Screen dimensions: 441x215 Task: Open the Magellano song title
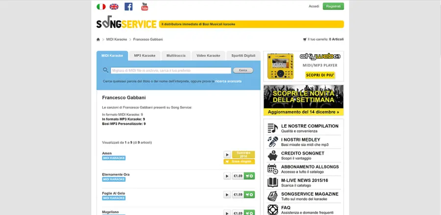(111, 212)
